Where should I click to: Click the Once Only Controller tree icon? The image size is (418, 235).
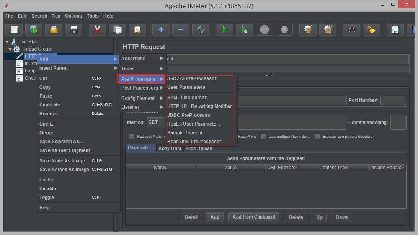pos(20,78)
